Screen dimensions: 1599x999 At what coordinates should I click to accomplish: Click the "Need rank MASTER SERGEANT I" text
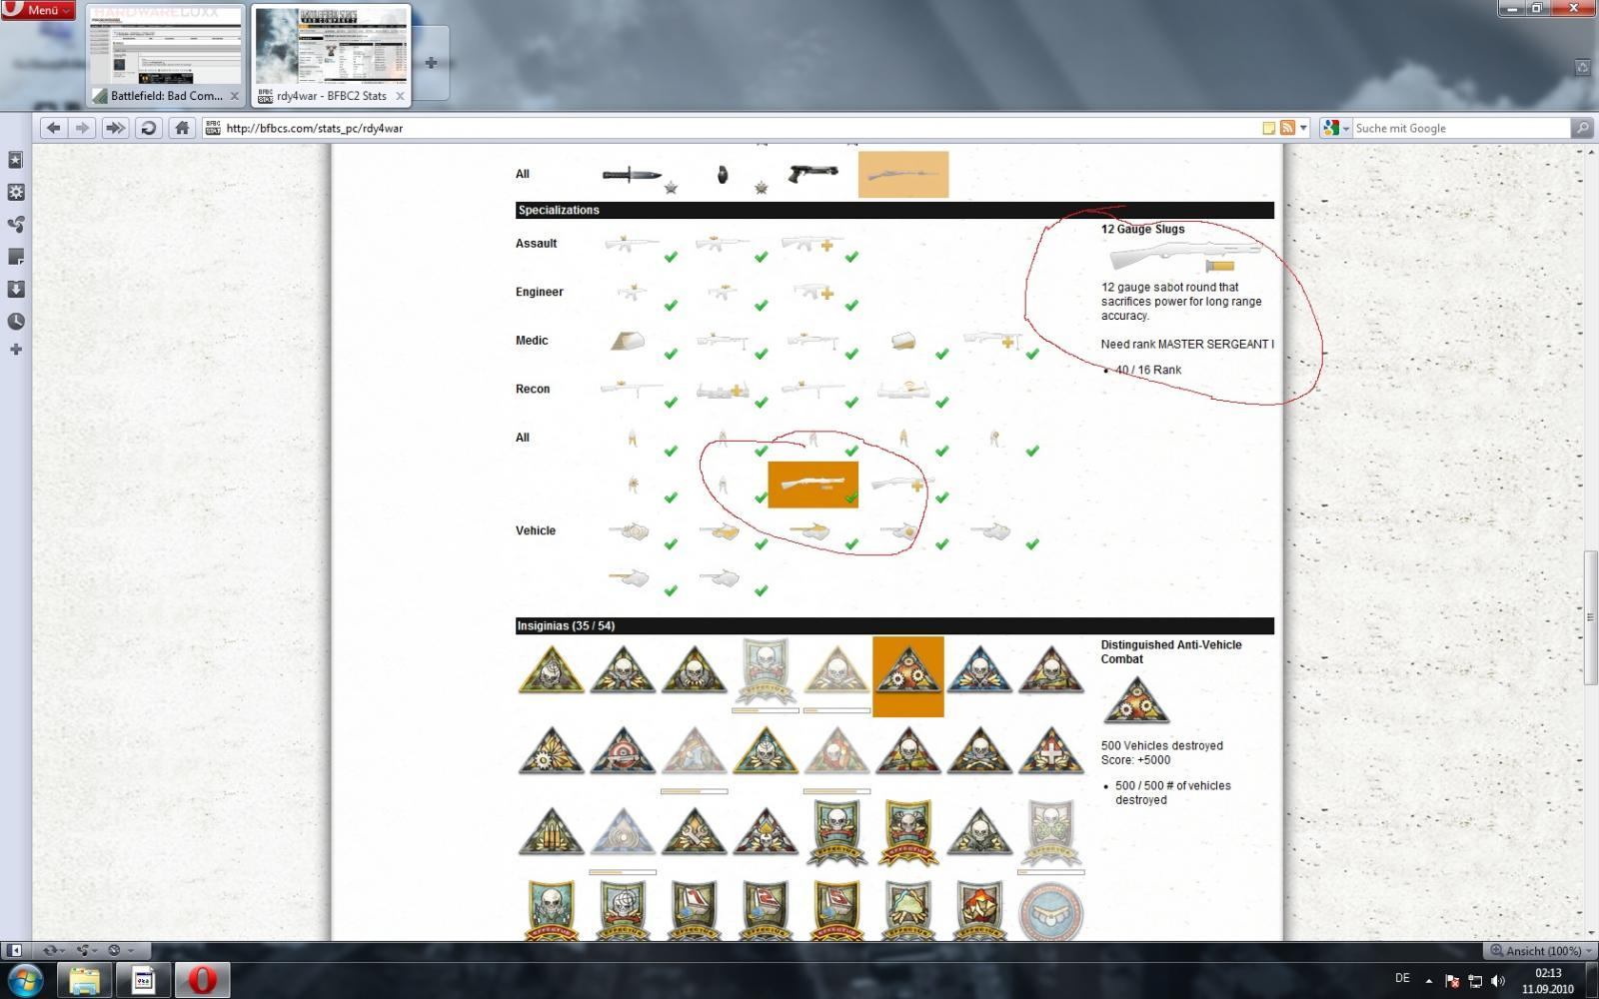(1187, 344)
